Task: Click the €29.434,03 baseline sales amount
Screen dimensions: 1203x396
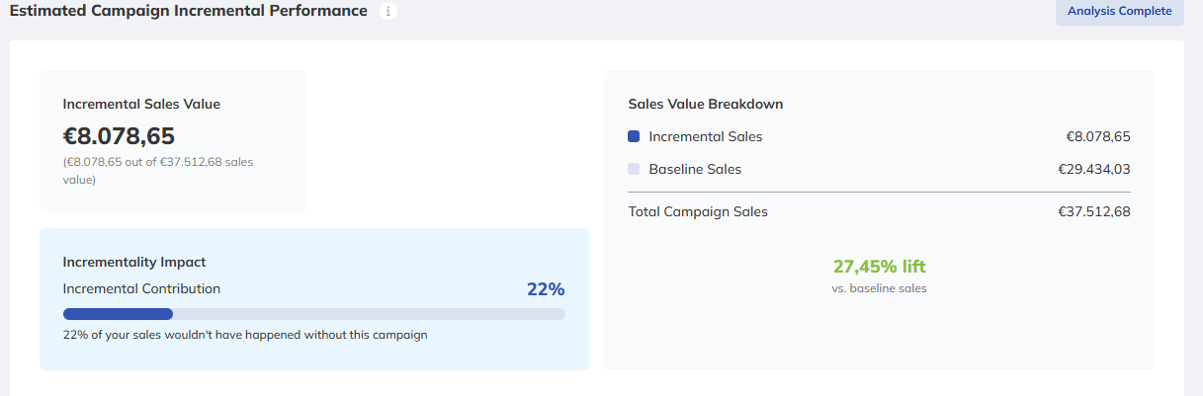Action: (1093, 169)
